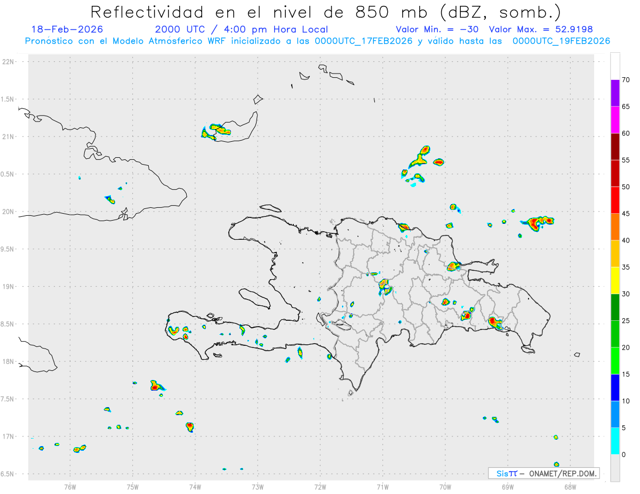
Task: Click the '68W' longitude axis label
Action: (x=570, y=487)
